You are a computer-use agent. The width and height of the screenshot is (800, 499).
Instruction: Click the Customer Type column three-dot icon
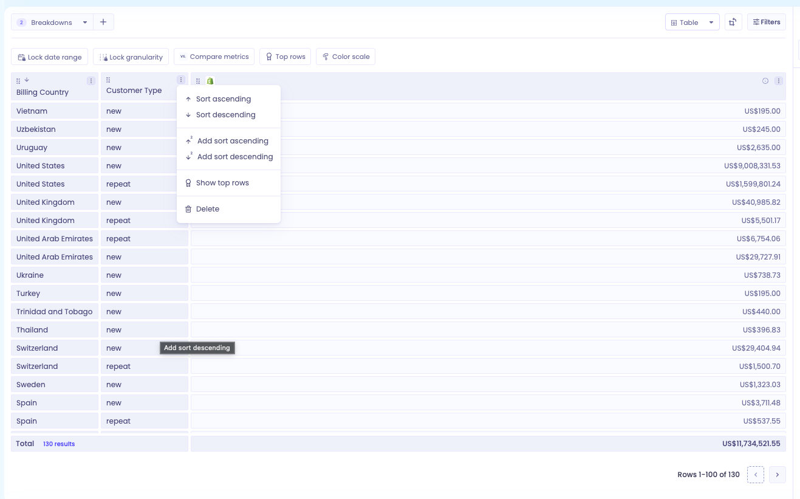coord(181,80)
